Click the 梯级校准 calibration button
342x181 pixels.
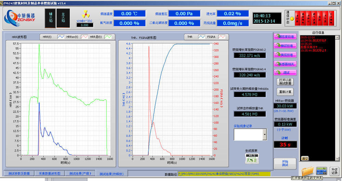tap(285, 46)
